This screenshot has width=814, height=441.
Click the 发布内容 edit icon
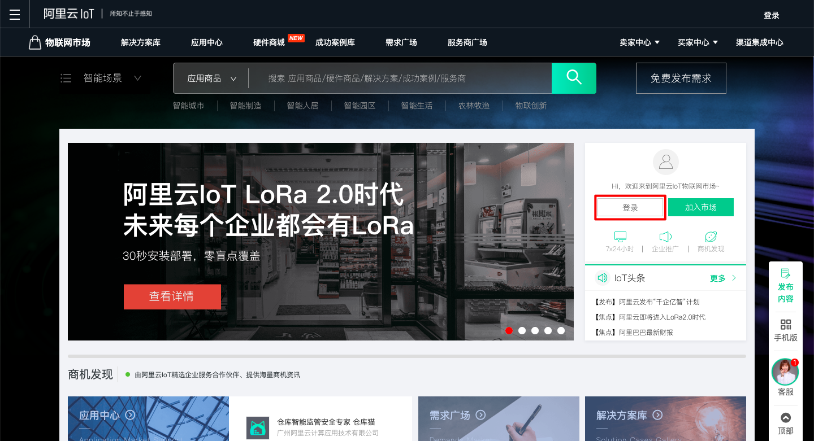(x=785, y=274)
